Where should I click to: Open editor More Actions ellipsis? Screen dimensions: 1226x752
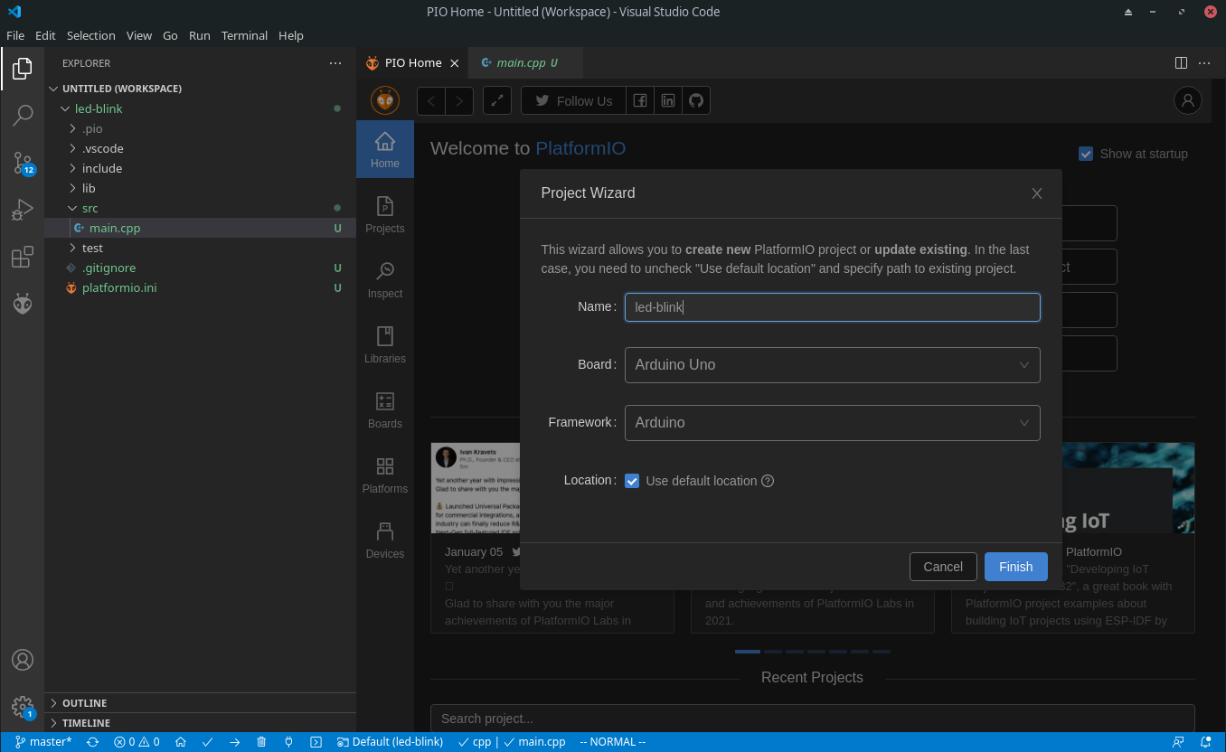point(1204,63)
